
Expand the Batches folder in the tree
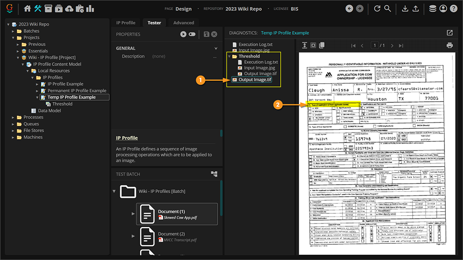point(13,31)
